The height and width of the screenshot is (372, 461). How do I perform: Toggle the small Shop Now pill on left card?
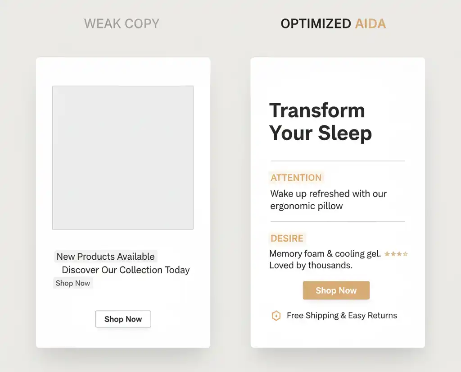[x=73, y=283]
